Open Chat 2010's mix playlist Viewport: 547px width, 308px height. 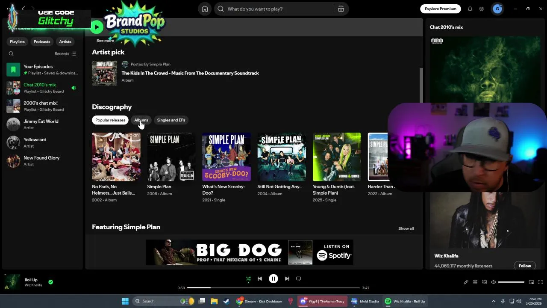tap(42, 88)
